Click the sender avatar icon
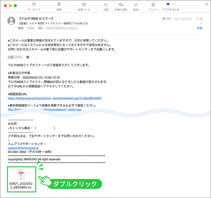 click(x=11, y=21)
